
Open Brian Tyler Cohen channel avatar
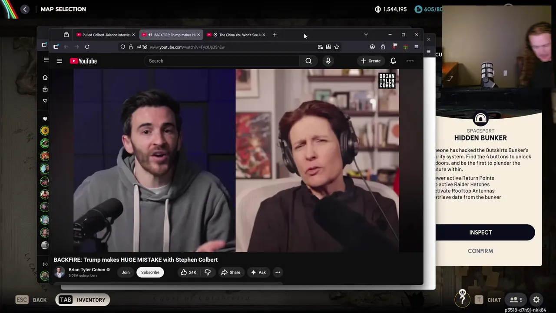point(59,272)
